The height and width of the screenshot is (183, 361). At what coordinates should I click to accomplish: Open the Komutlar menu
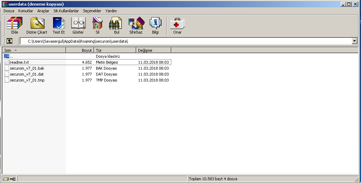(26, 11)
